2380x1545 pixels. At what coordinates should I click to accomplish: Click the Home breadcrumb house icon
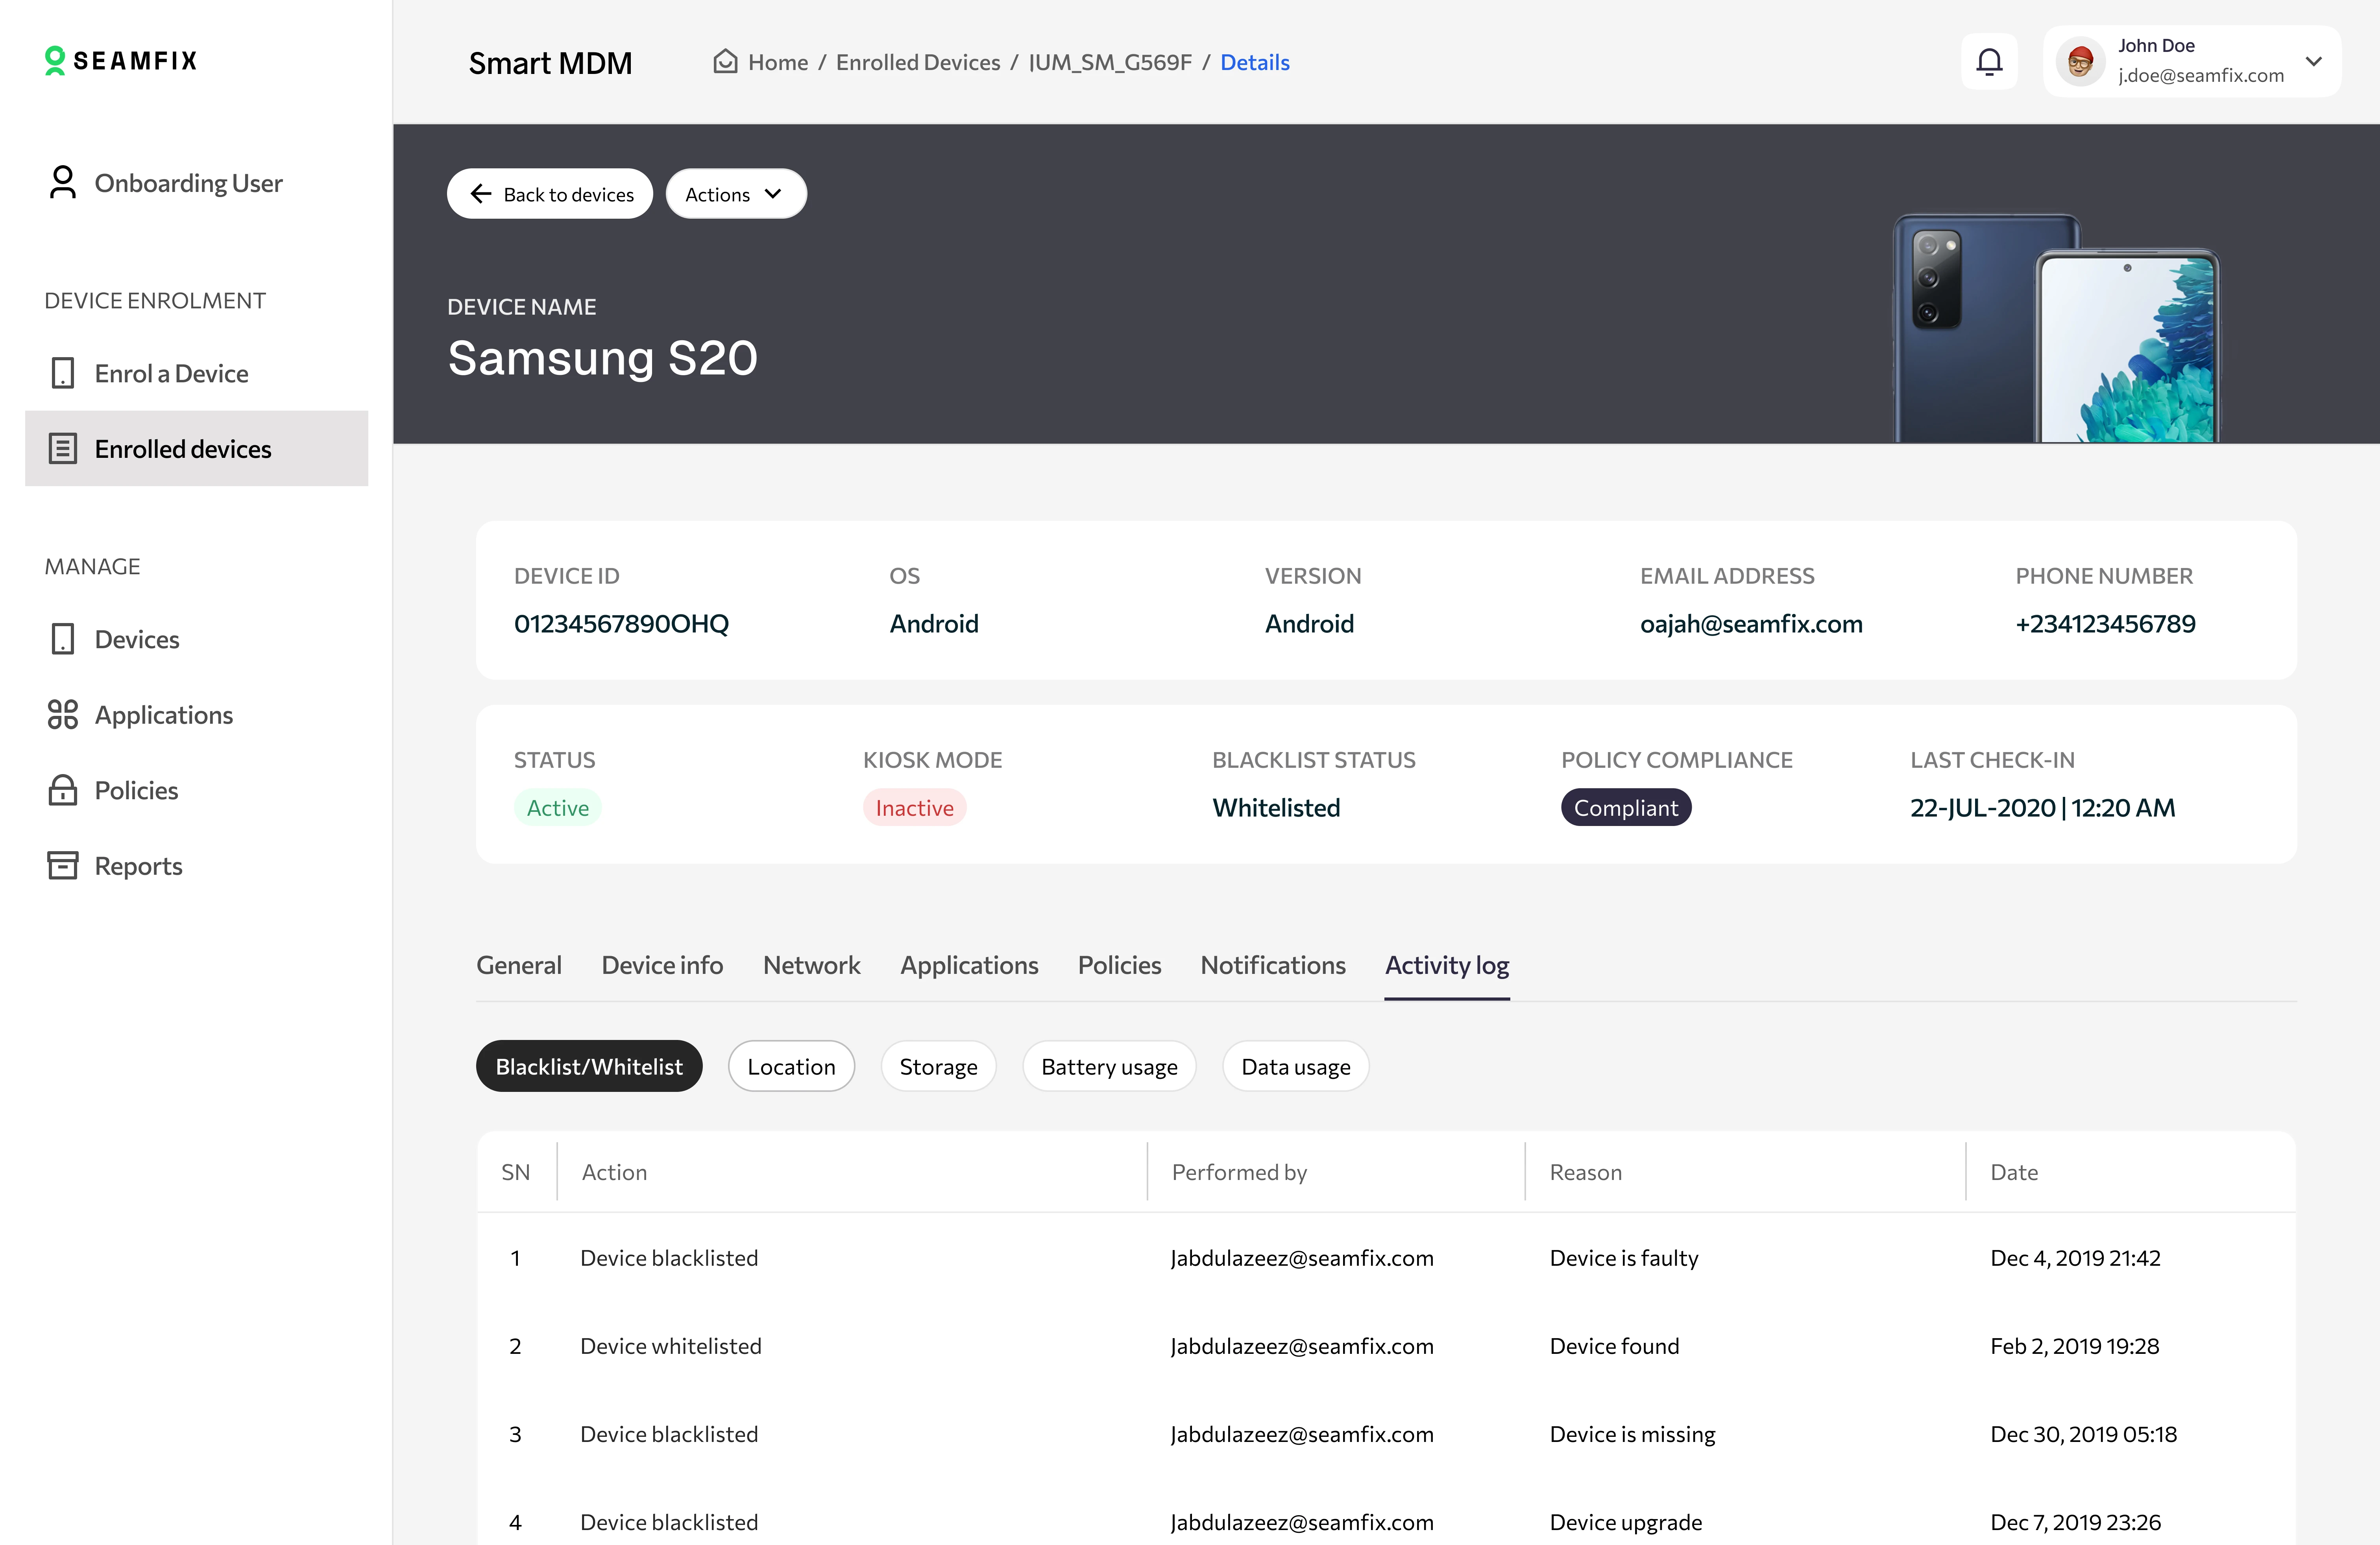point(725,62)
